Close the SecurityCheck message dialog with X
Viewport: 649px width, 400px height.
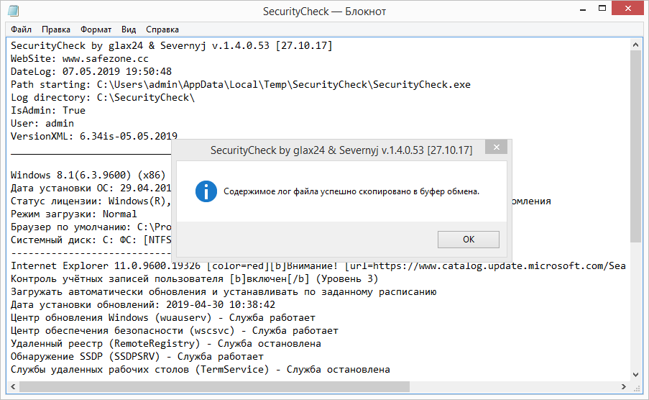[496, 147]
